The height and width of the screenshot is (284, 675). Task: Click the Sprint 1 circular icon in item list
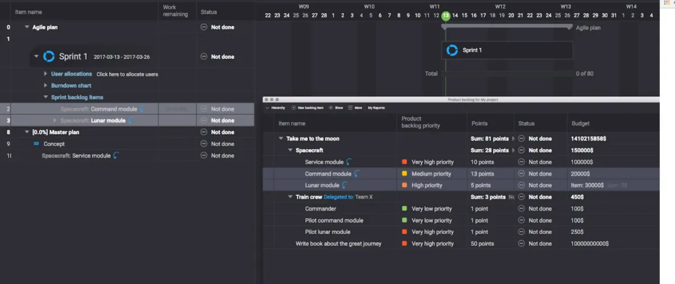point(49,56)
